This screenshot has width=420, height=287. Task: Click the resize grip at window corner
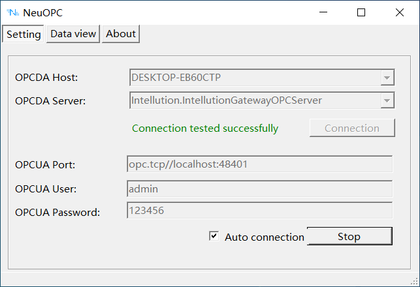(413, 281)
